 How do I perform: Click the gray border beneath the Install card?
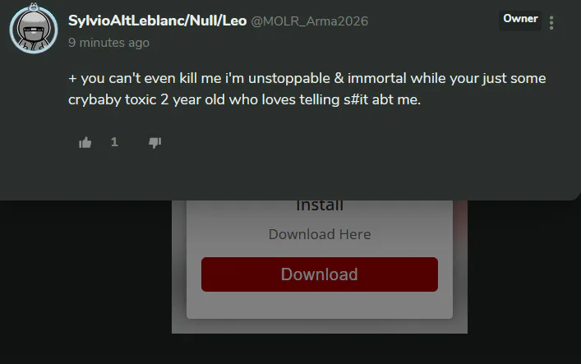pyautogui.click(x=320, y=326)
